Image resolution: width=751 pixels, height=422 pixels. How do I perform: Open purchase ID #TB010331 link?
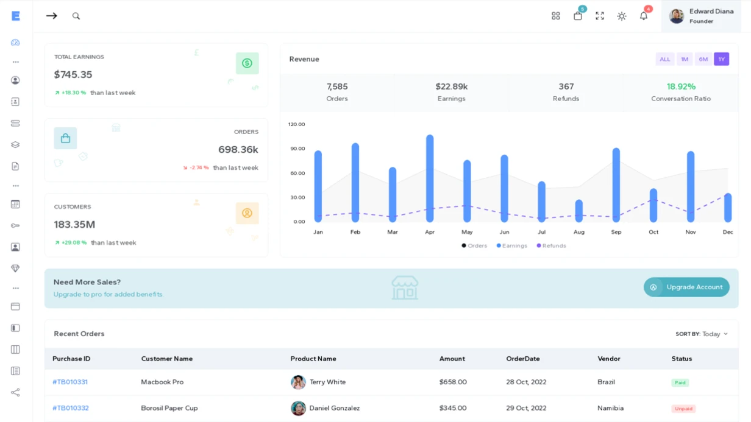tap(70, 382)
